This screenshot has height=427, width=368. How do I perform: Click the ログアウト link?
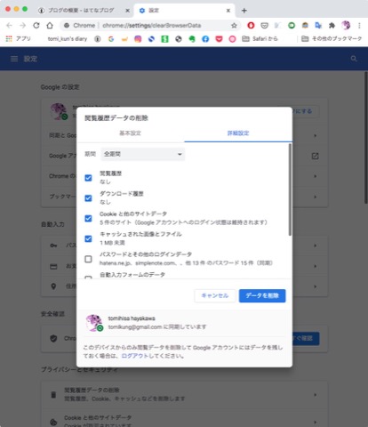pyautogui.click(x=134, y=356)
